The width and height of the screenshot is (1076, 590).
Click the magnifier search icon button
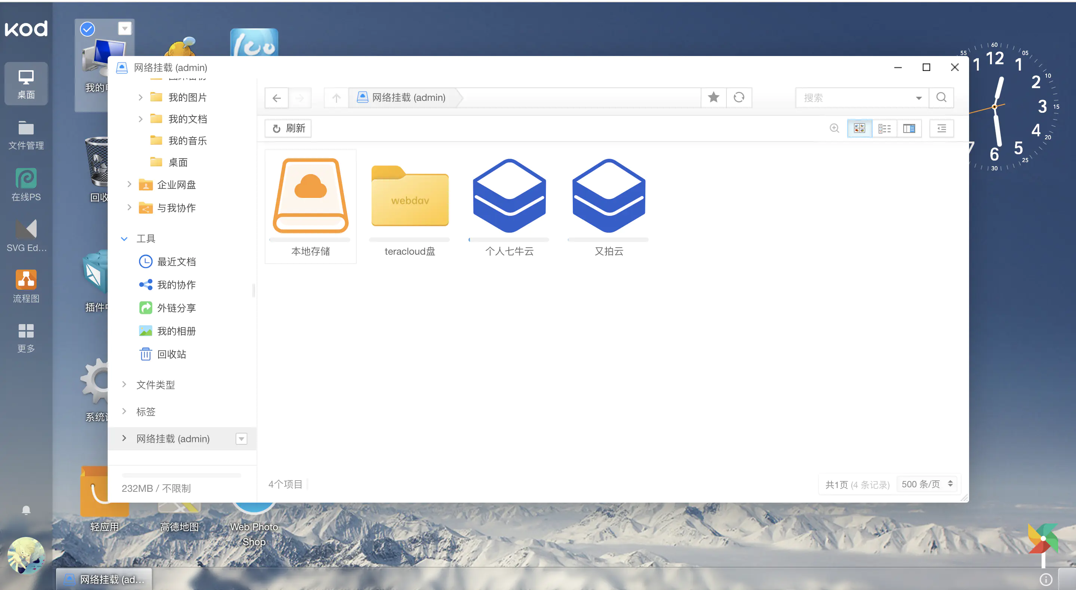[941, 97]
